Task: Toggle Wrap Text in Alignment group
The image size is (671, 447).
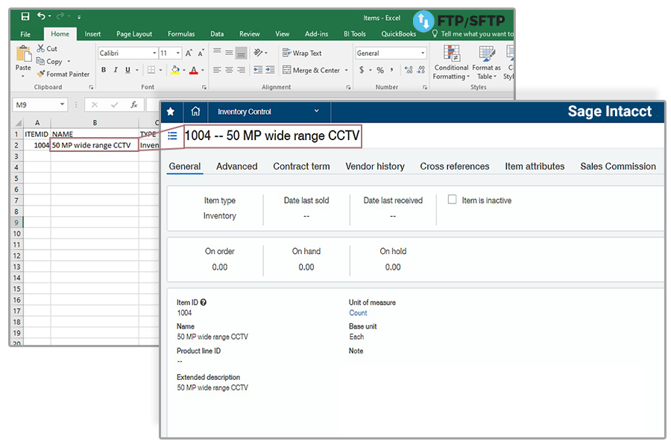Action: tap(302, 53)
